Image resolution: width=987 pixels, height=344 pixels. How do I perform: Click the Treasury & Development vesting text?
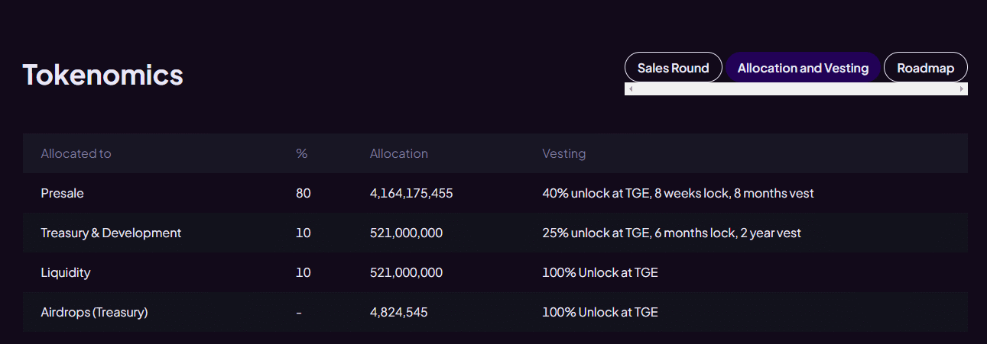671,233
